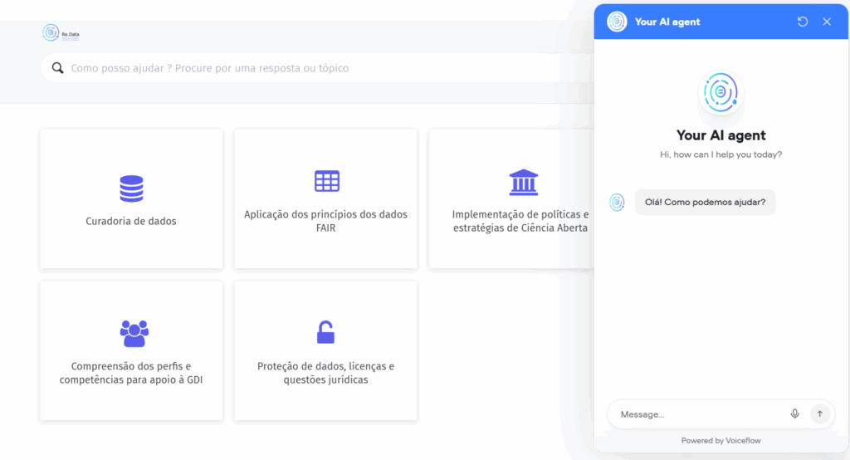
Task: Send the message with the arrow button
Action: point(820,414)
